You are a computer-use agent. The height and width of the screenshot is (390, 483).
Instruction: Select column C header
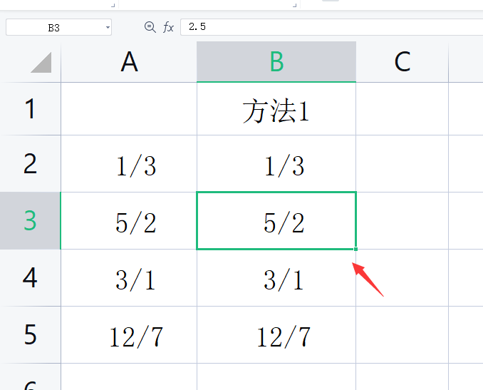[x=402, y=63]
